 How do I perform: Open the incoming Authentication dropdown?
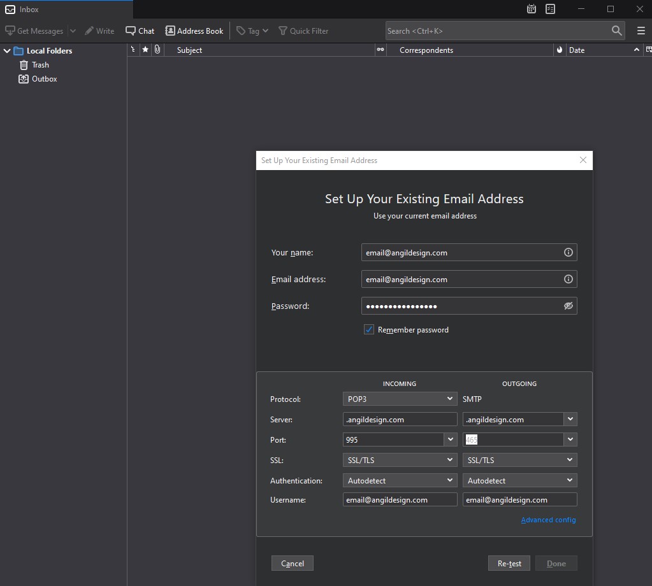400,480
